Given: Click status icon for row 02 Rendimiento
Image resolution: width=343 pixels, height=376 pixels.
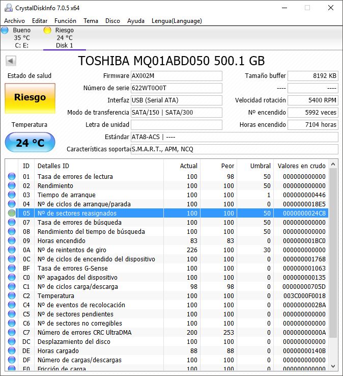Looking at the screenshot, I should 12,185.
